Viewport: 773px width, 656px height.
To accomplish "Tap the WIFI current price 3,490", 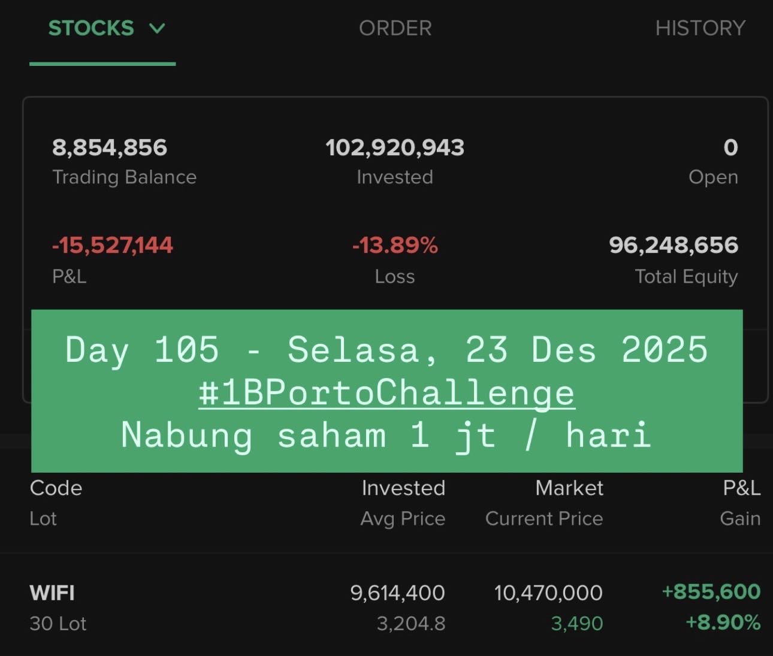I will click(x=576, y=624).
